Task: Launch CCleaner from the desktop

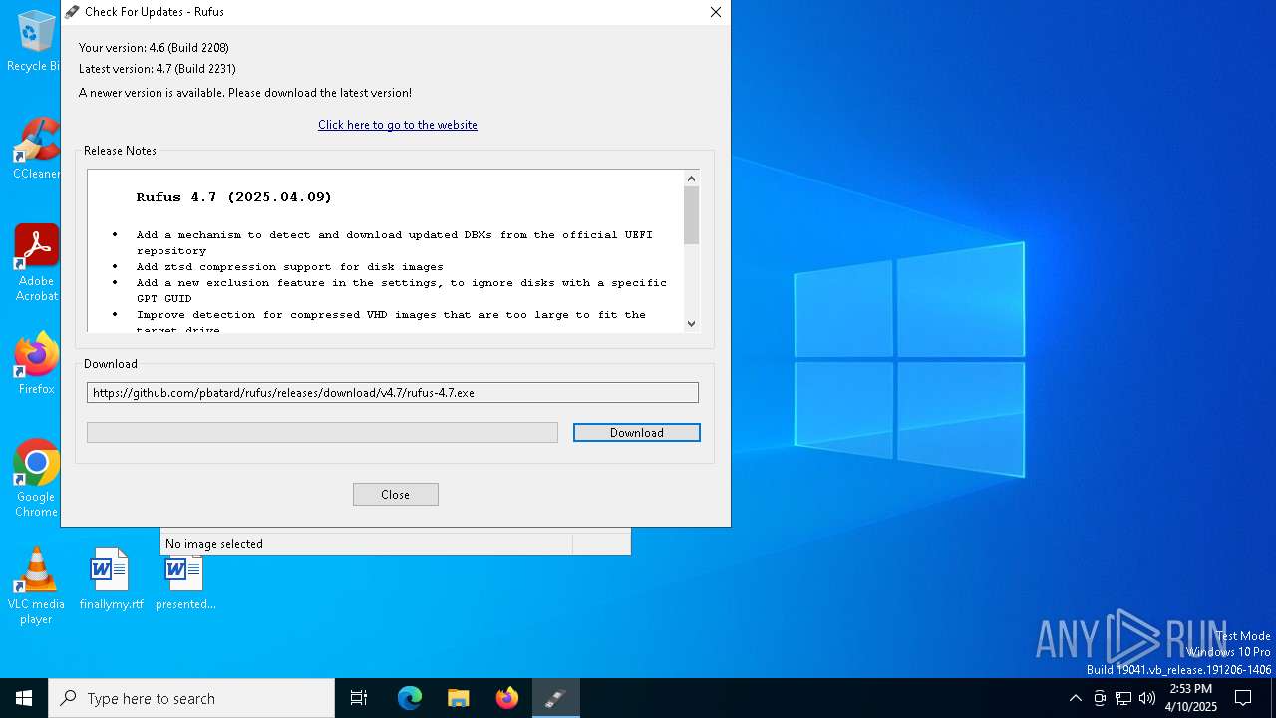Action: tap(36, 149)
